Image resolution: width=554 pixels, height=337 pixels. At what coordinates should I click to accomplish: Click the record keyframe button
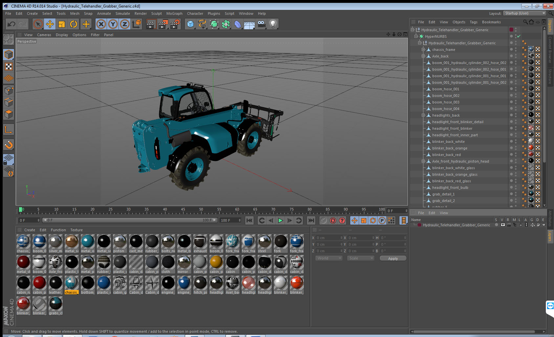click(324, 220)
